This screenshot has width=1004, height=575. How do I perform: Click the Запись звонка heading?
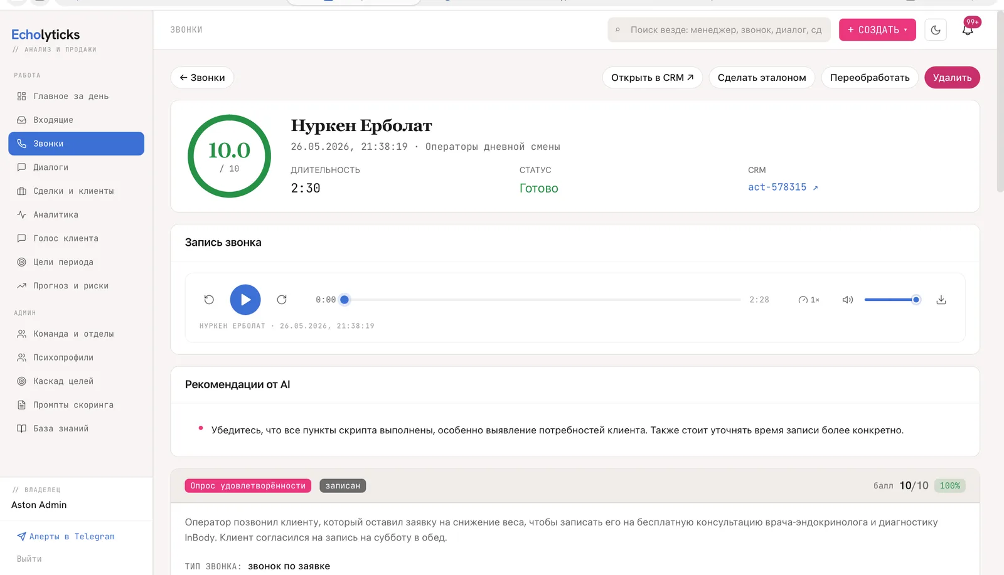pyautogui.click(x=223, y=243)
